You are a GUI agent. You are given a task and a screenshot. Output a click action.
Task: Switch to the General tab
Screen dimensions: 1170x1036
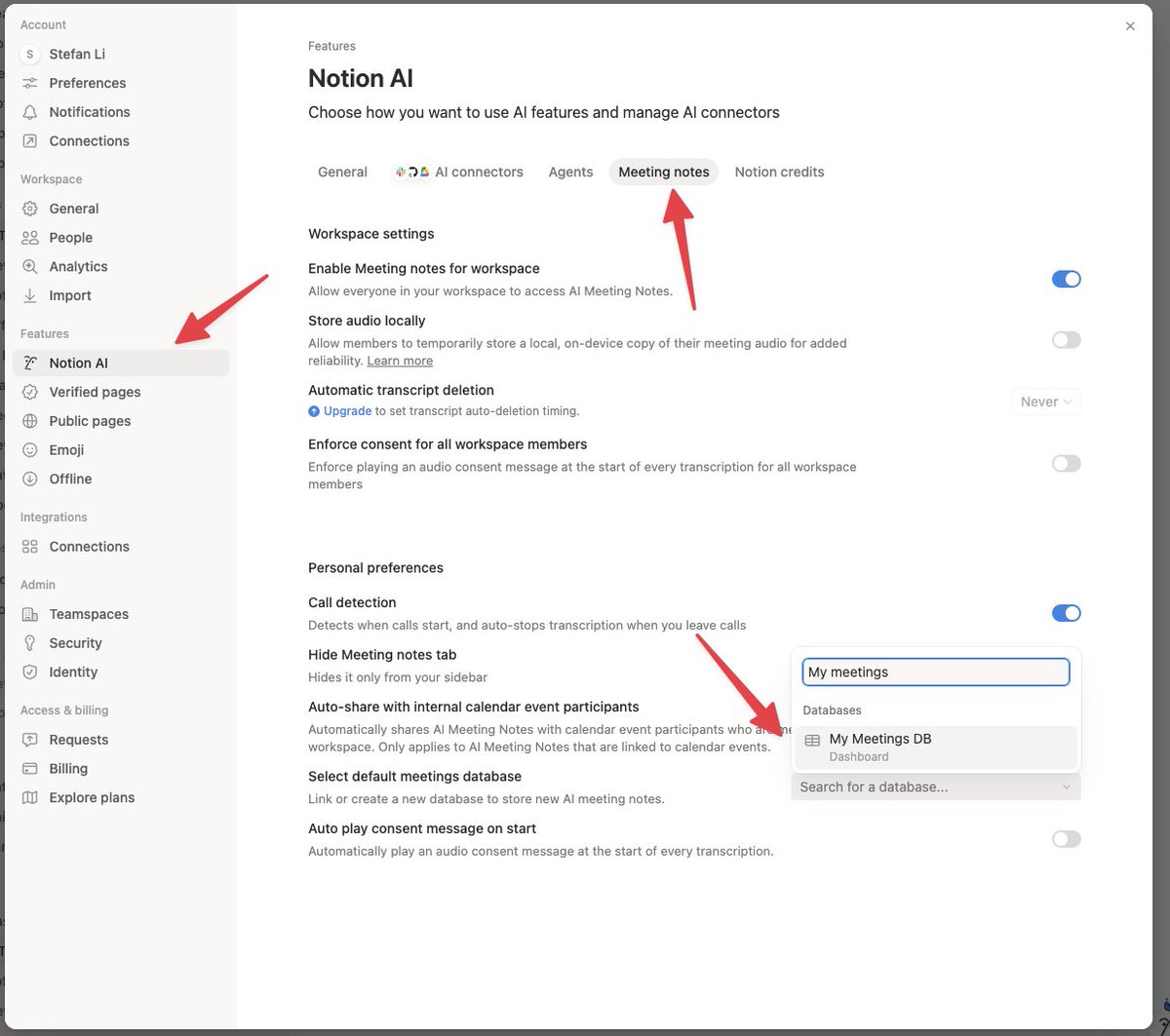(x=342, y=172)
